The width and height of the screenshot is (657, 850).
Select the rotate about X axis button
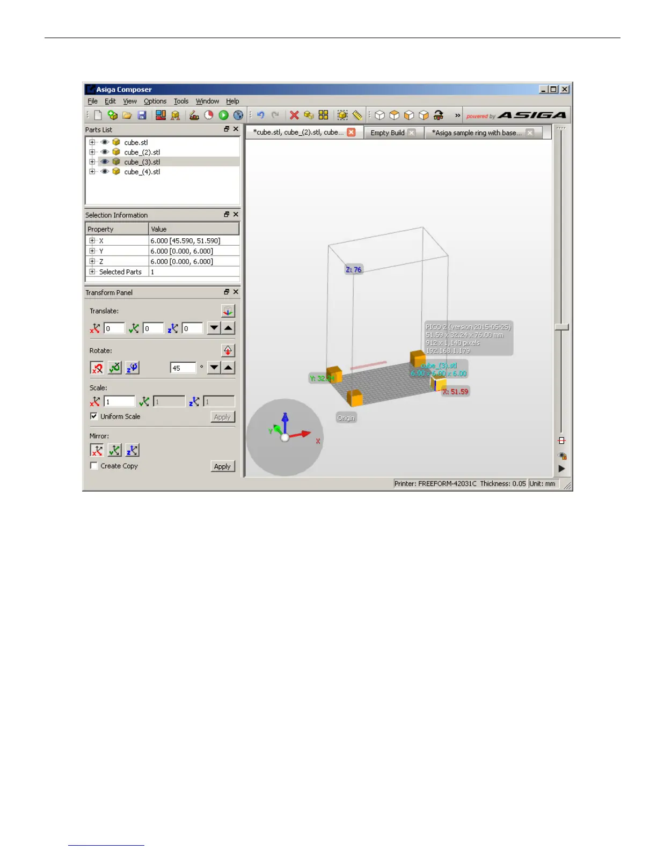pyautogui.click(x=97, y=368)
